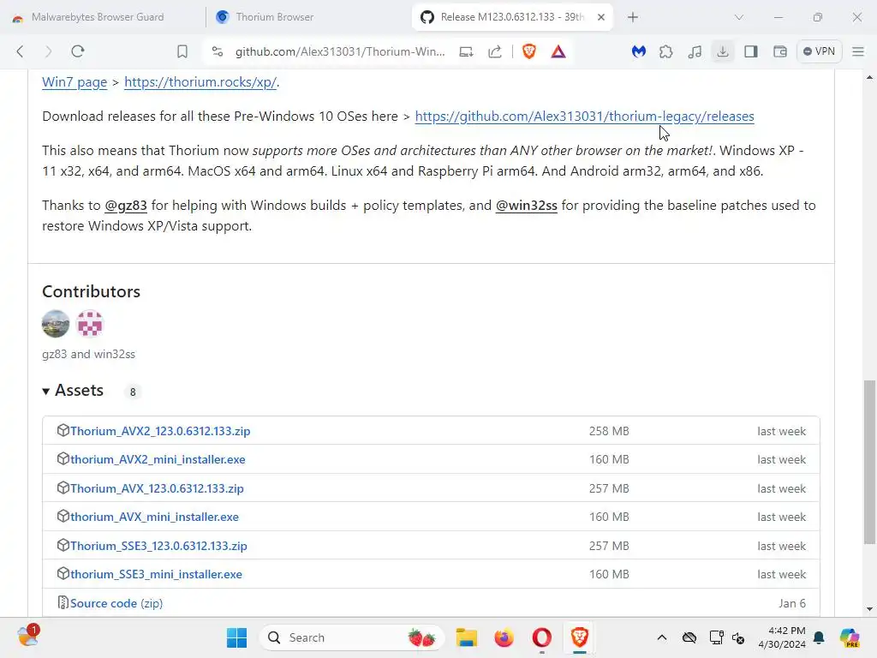The height and width of the screenshot is (658, 877).
Task: Open Brave Rewards triangle icon
Action: point(558,51)
